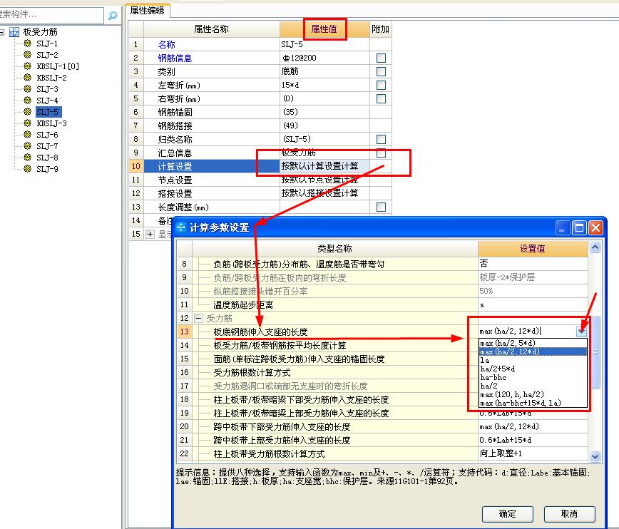
Task: Choose max(ha/2,5*d) from dropdown list
Action: click(533, 343)
